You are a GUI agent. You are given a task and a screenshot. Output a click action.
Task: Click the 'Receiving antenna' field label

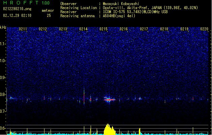click(x=78, y=16)
